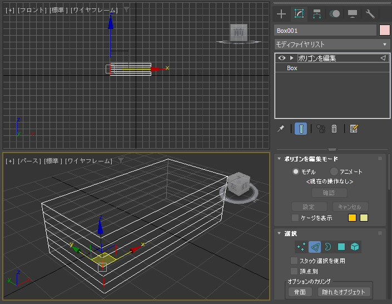This screenshot has height=304, width=392.
Task: Click the 前 ViewCube face in front viewport
Action: point(239,32)
